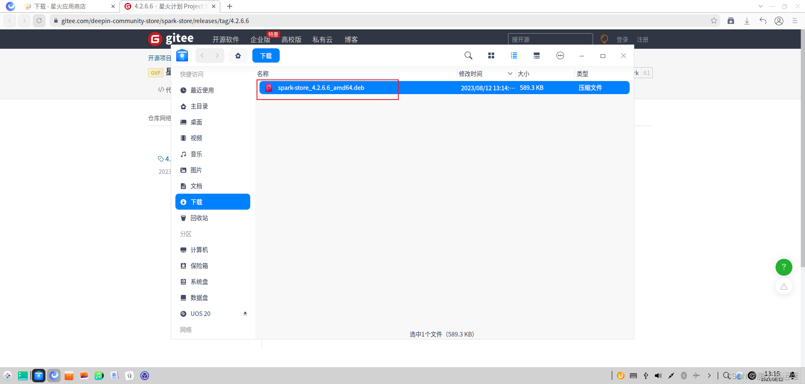The image size is (805, 384).
Task: Open 计算机 in sidebar
Action: 213,250
